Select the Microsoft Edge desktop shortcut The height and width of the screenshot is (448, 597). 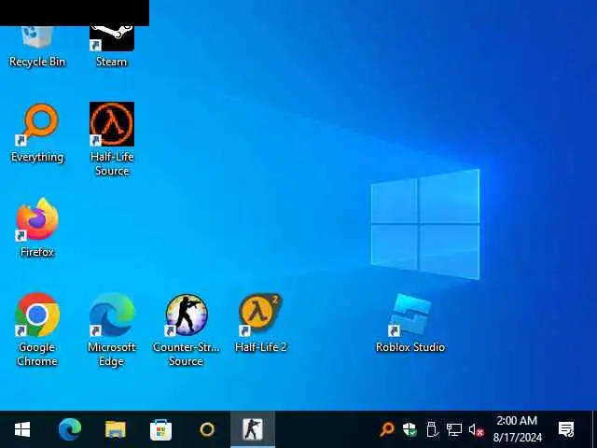[x=112, y=329]
